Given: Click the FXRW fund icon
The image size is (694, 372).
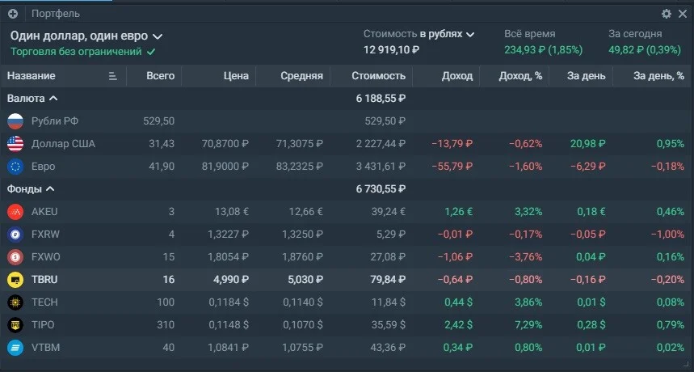Looking at the screenshot, I should [x=15, y=235].
